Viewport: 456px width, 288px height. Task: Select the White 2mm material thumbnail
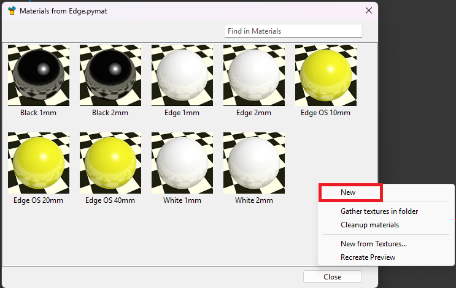[x=254, y=163]
